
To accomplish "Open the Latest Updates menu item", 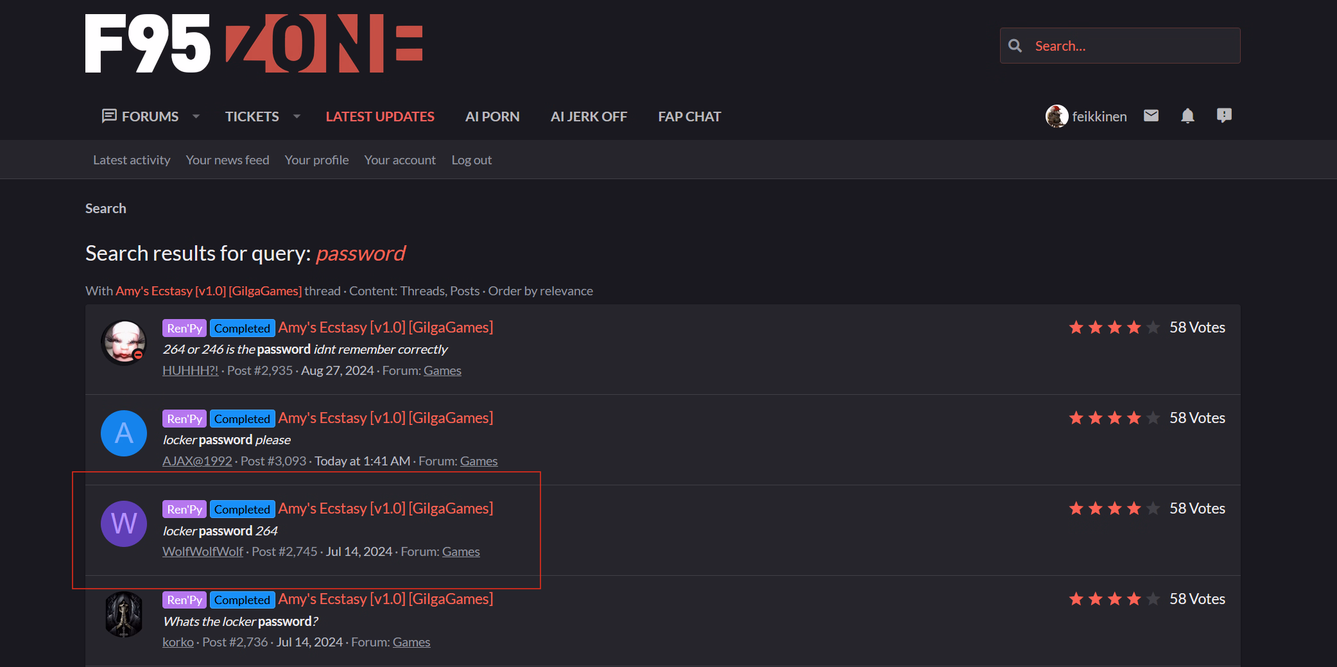I will pyautogui.click(x=380, y=116).
